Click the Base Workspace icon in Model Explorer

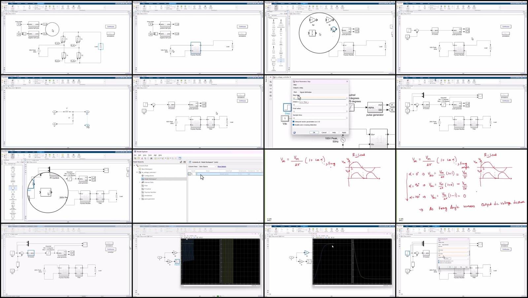(x=140, y=169)
